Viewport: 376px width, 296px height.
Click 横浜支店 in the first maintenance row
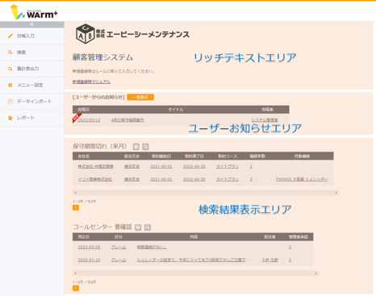(132, 167)
